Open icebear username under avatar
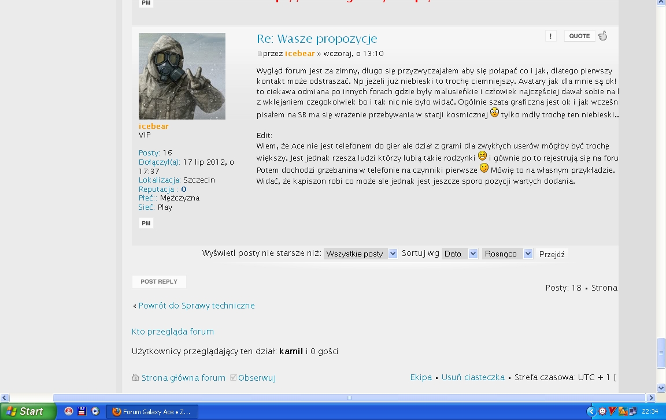The width and height of the screenshot is (666, 420). 154,126
